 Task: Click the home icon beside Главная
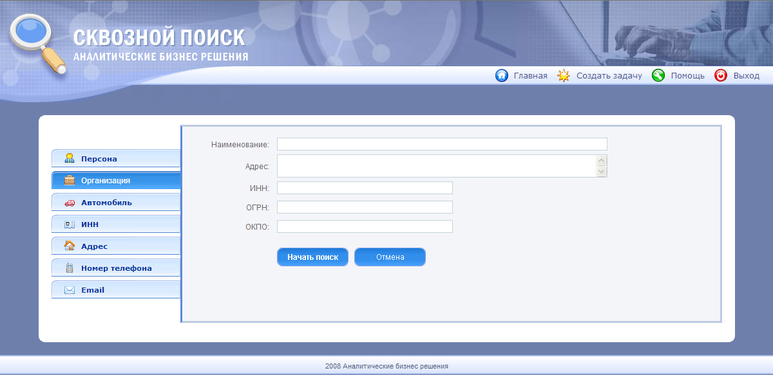(x=501, y=75)
